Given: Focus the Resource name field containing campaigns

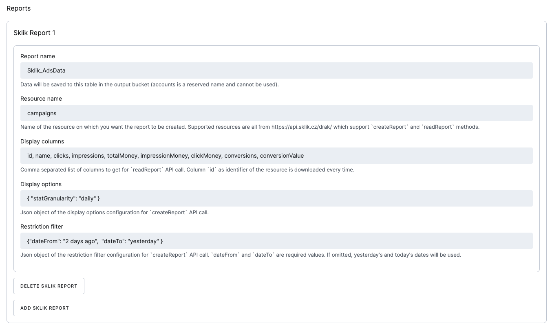Looking at the screenshot, I should [x=276, y=113].
